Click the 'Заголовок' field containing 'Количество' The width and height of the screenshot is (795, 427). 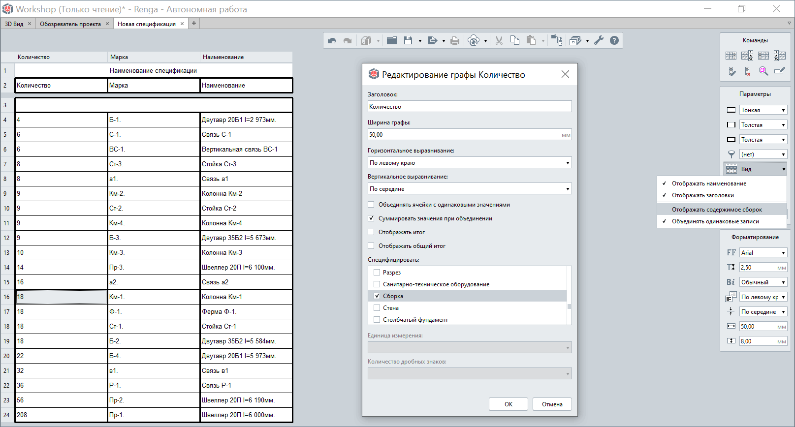470,107
